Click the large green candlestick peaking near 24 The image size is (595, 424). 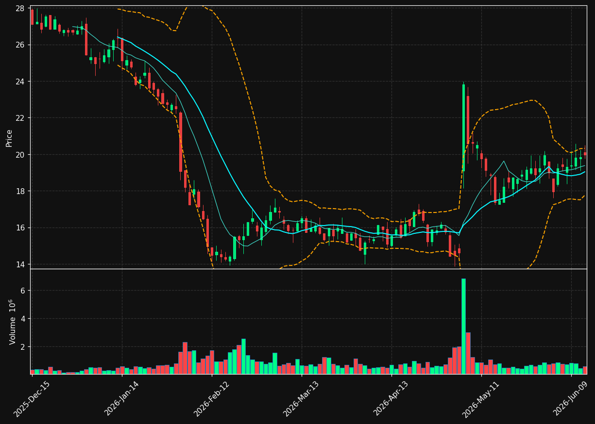463,128
